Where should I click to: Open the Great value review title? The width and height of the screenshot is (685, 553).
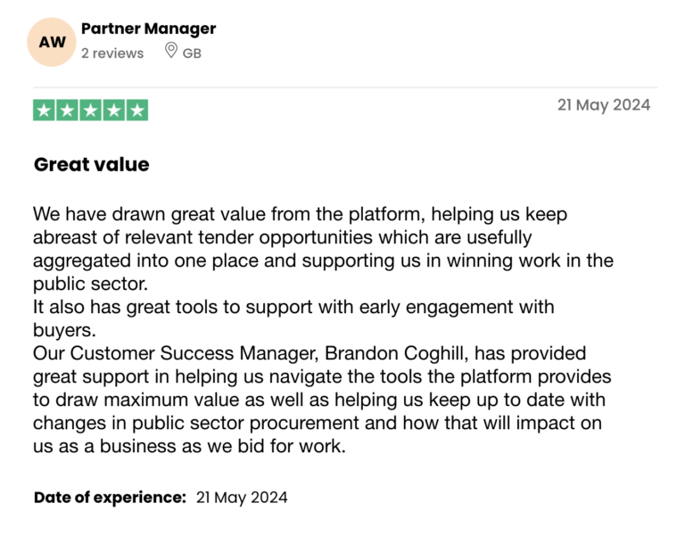[x=92, y=165]
